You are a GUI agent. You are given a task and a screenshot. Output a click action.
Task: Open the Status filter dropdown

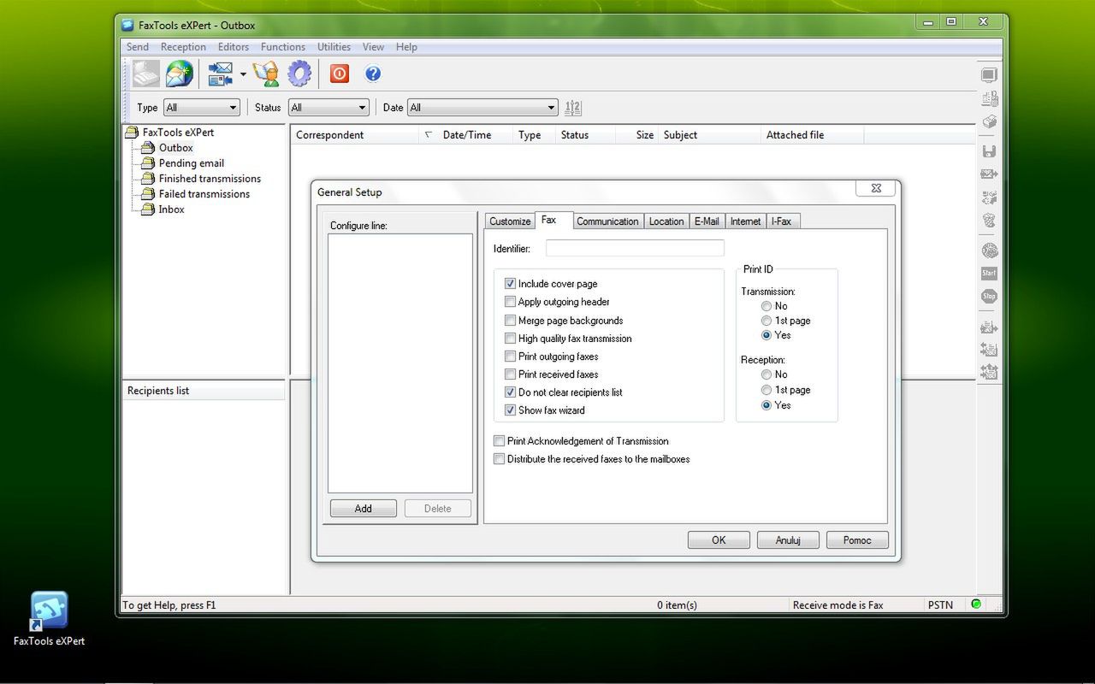[x=328, y=108]
